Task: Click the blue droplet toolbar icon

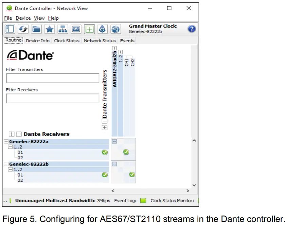Action: click(102, 29)
